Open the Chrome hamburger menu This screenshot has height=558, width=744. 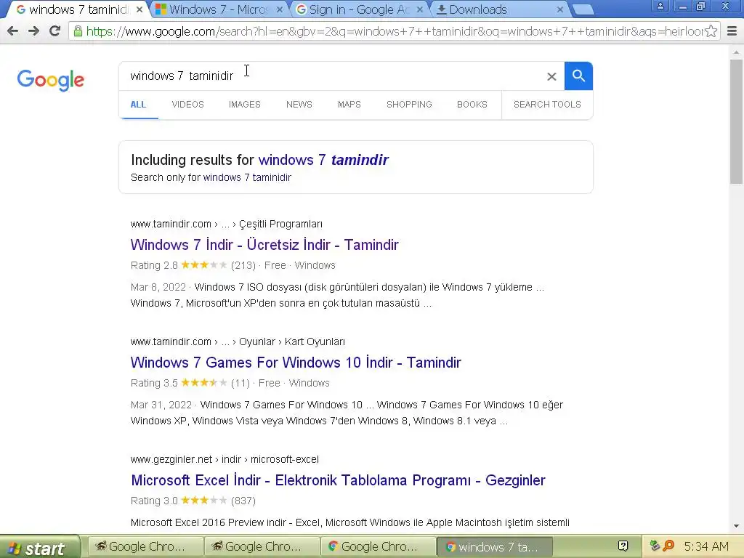click(x=732, y=31)
